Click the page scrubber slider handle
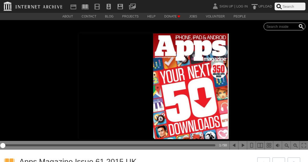This screenshot has width=308, height=162. [3, 146]
